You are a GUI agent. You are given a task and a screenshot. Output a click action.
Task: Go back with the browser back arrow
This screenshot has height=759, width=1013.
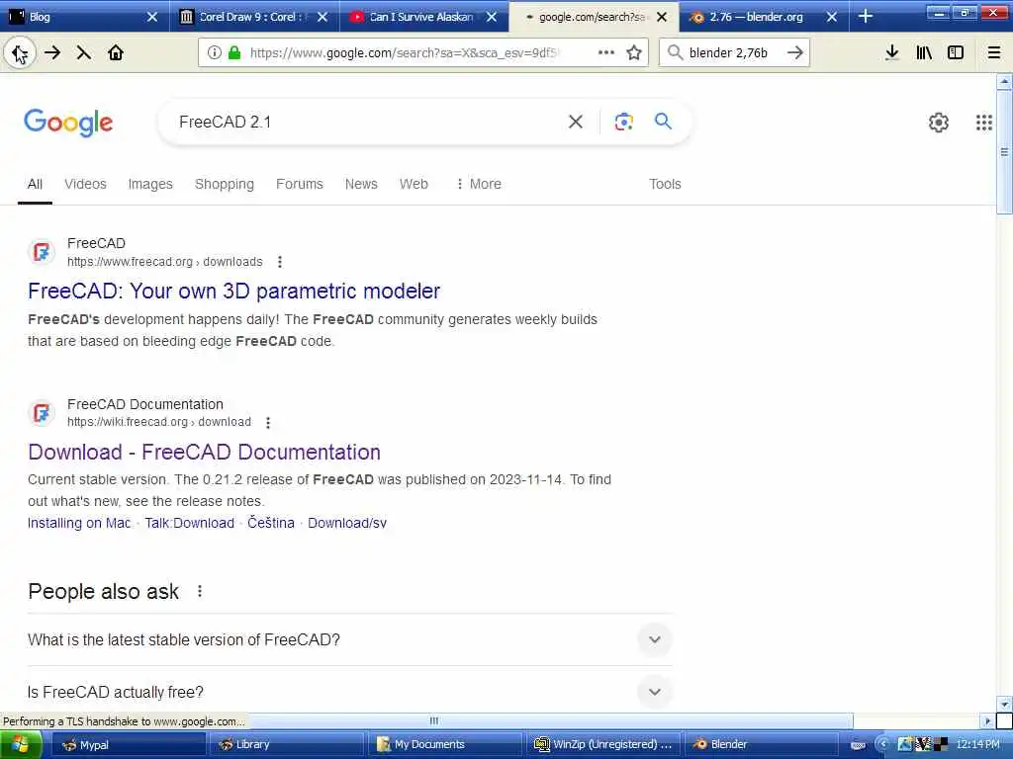click(20, 53)
